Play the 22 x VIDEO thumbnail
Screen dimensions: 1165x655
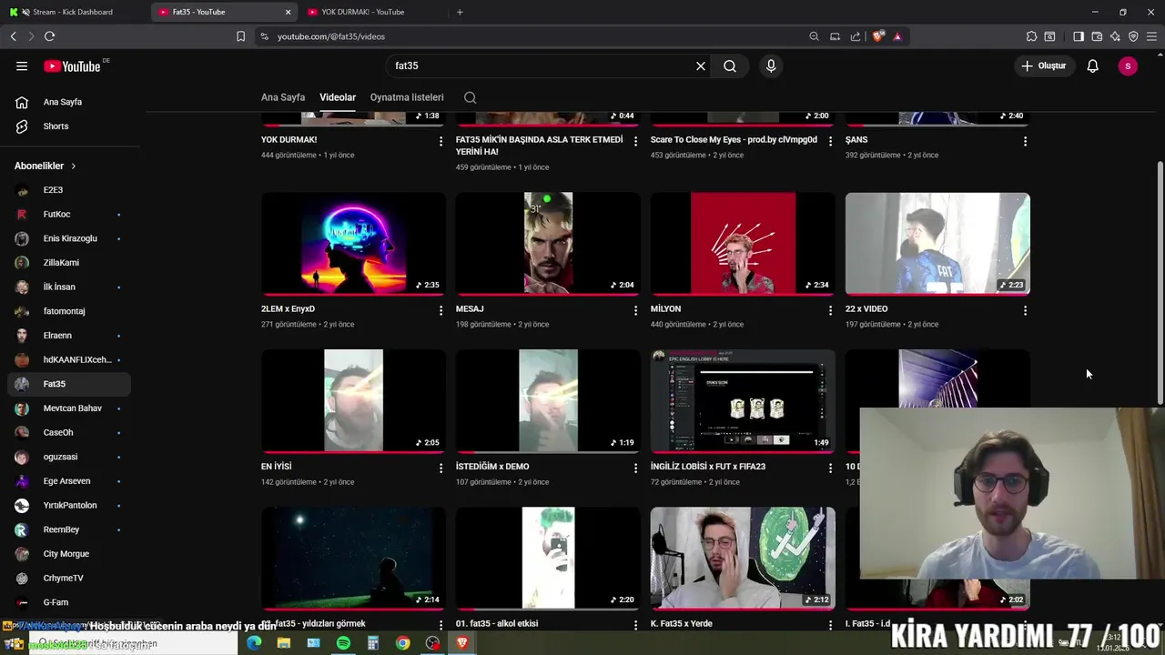(937, 244)
